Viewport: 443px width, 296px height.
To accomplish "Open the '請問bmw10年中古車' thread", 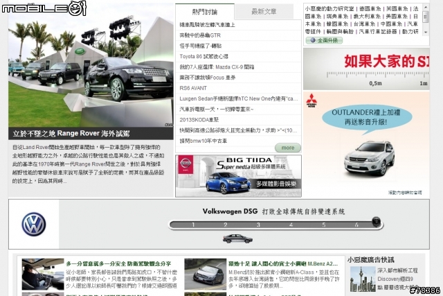I will click(203, 141).
